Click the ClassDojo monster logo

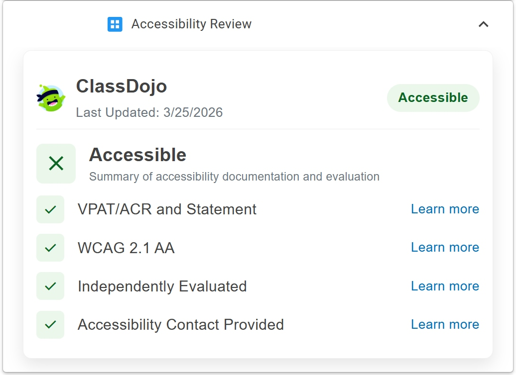(x=51, y=98)
